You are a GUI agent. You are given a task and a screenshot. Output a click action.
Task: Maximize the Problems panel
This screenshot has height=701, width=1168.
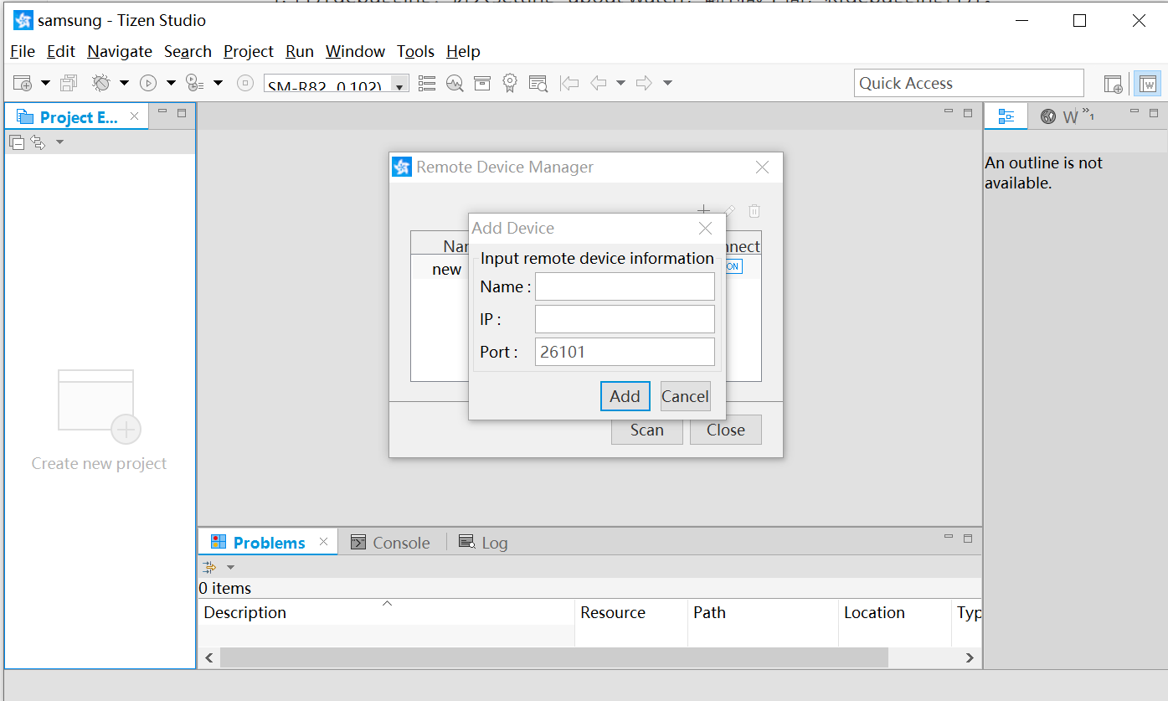[968, 538]
